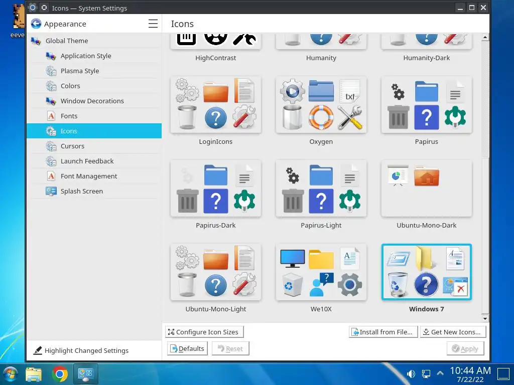Select Application Style in sidebar
The height and width of the screenshot is (385, 514).
[94, 56]
